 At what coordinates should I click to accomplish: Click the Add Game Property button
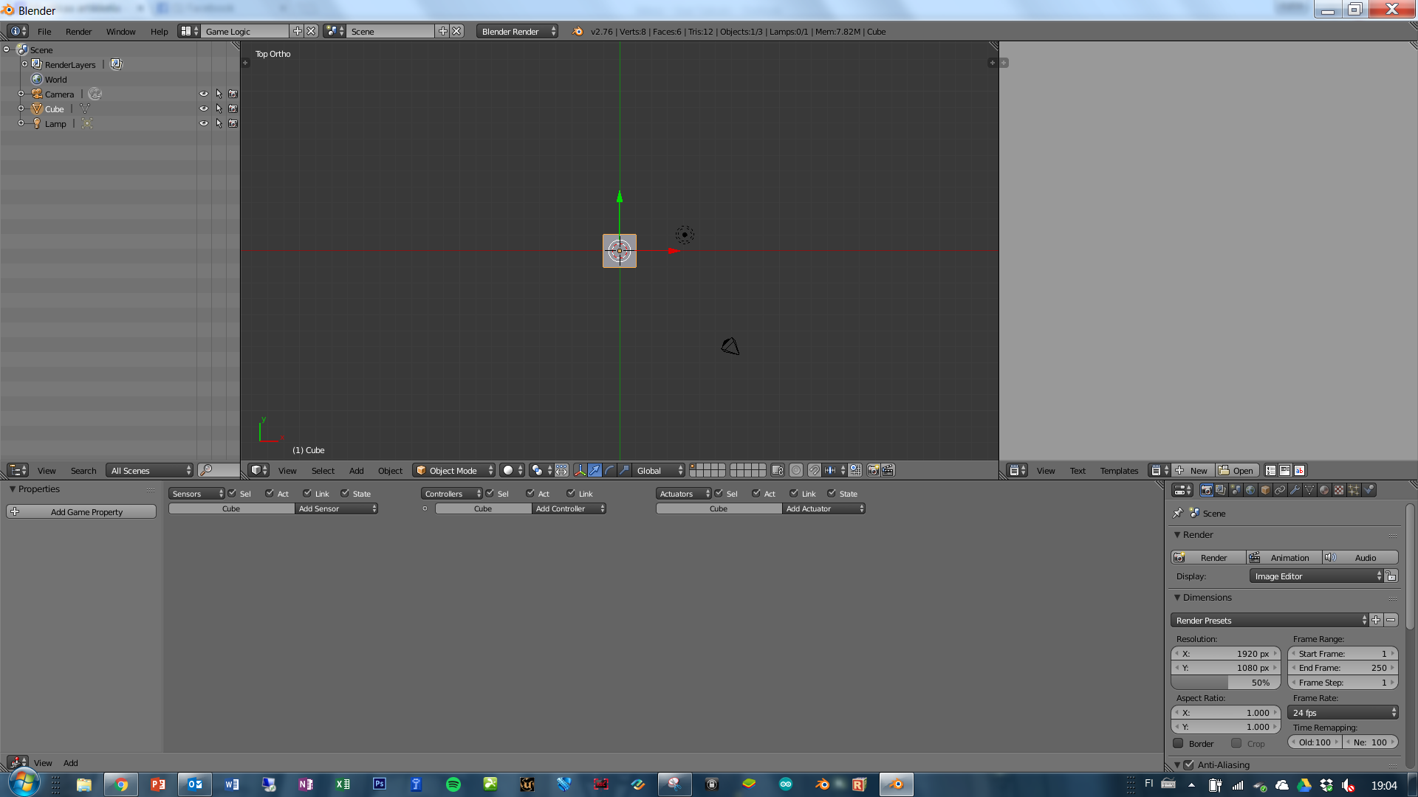click(x=81, y=511)
